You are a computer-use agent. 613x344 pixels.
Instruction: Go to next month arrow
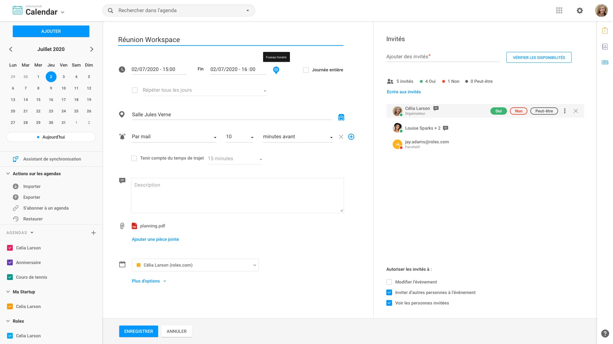[92, 49]
